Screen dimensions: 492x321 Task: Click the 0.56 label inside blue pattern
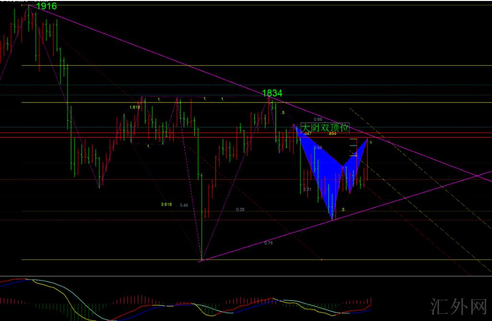(318, 148)
